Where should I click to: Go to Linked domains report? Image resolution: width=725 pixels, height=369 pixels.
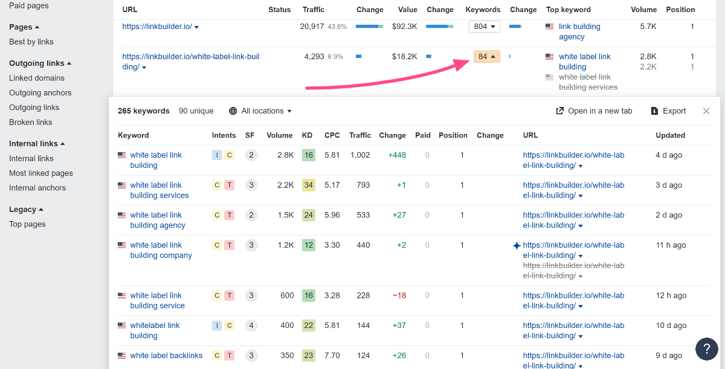(37, 78)
